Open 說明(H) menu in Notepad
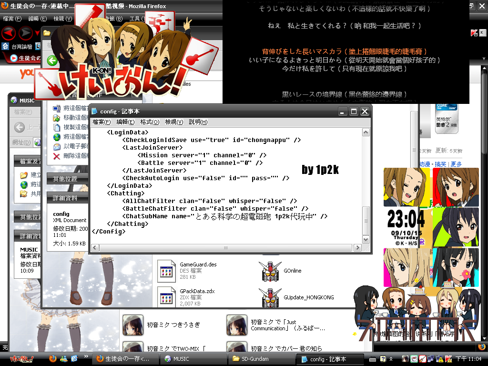488x366 pixels. point(198,122)
